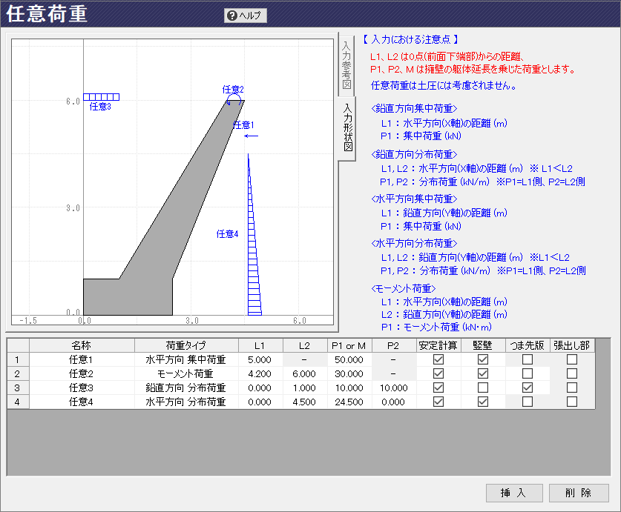The width and height of the screenshot is (621, 512).
Task: Uncheck つま先版 checkbox in row 3
Action: 528,388
